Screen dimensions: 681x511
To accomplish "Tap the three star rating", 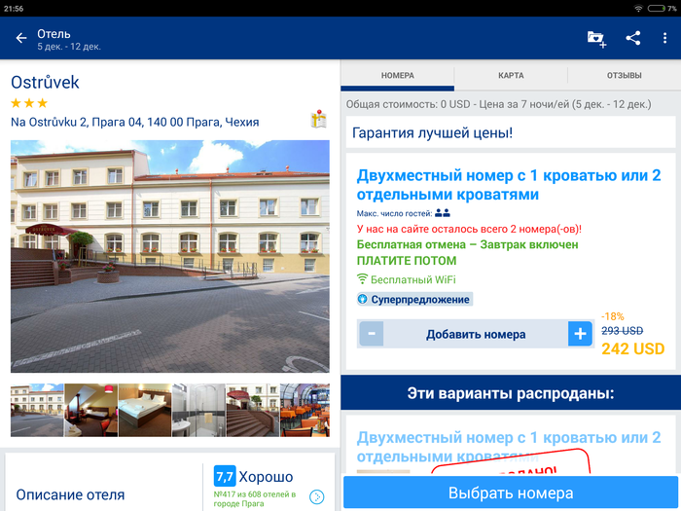I will [29, 103].
